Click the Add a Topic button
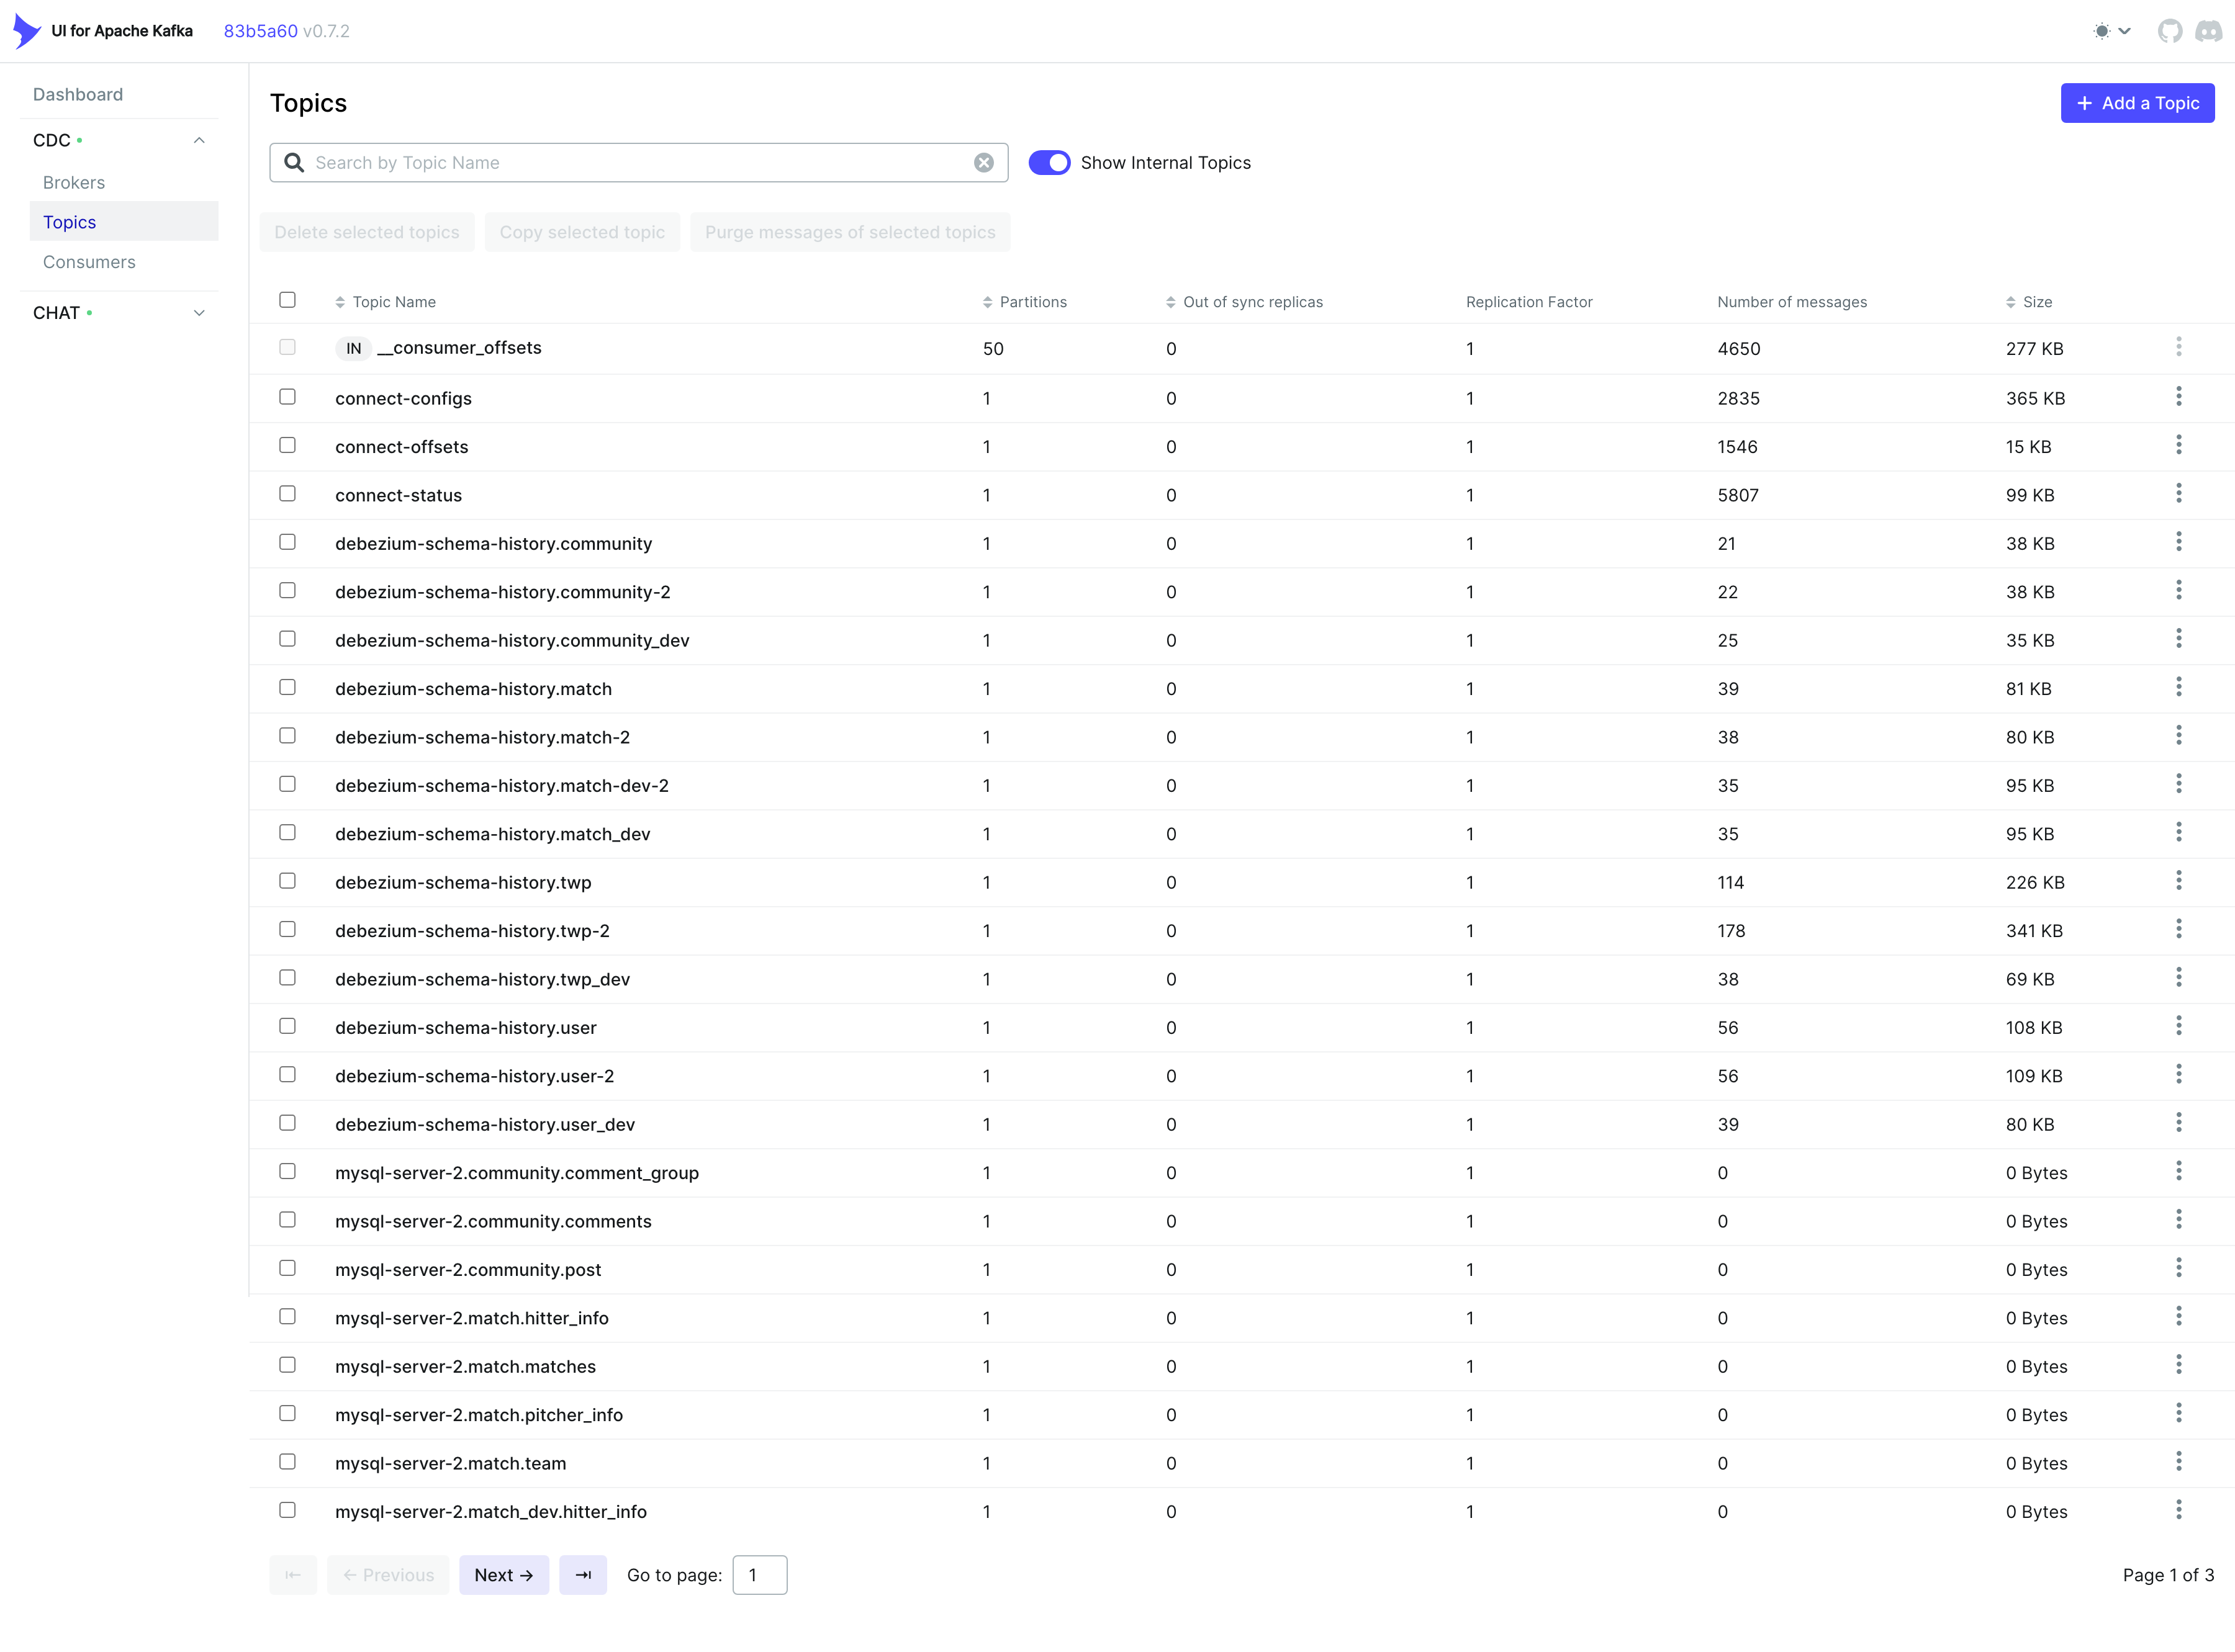The height and width of the screenshot is (1652, 2235). pyautogui.click(x=2137, y=103)
